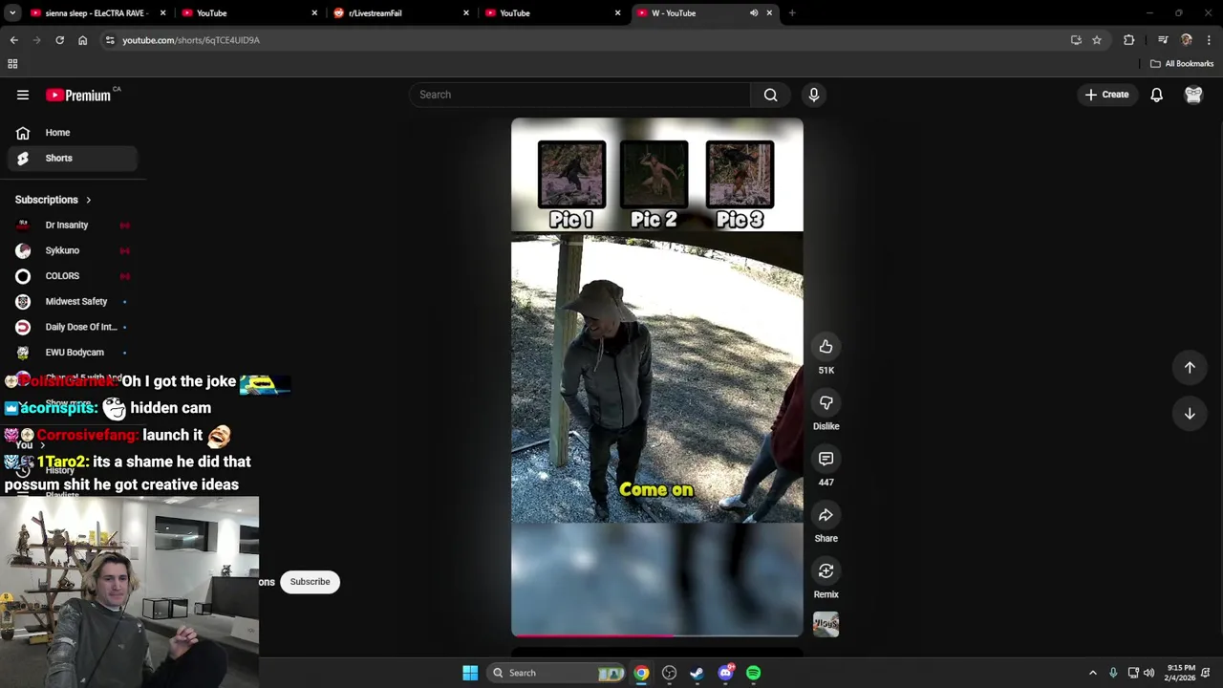Viewport: 1223px width, 688px height.
Task: Switch to the YouTube tab beside r/LivestreamFail
Action: (552, 13)
